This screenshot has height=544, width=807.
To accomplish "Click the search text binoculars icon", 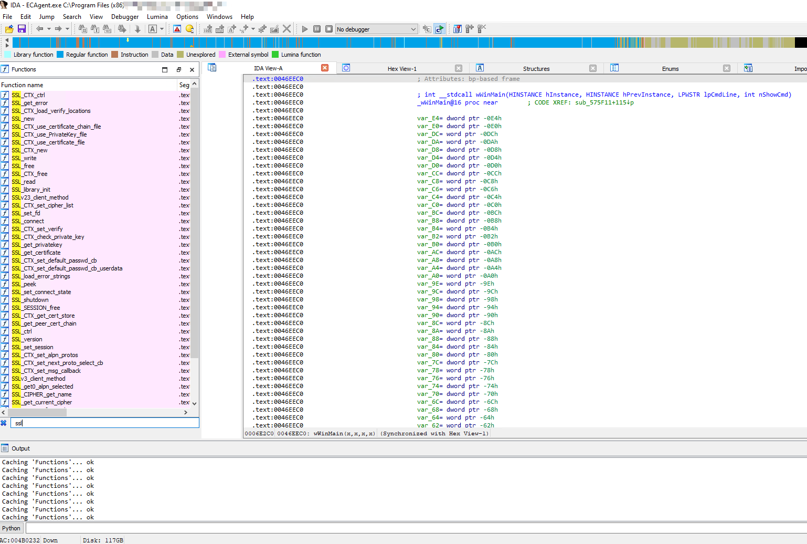I will pos(95,29).
